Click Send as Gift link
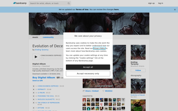The height and width of the screenshot is (111, 178). click(x=38, y=81)
